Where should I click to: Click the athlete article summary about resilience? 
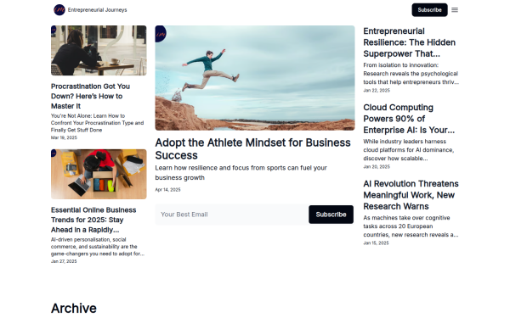click(241, 173)
